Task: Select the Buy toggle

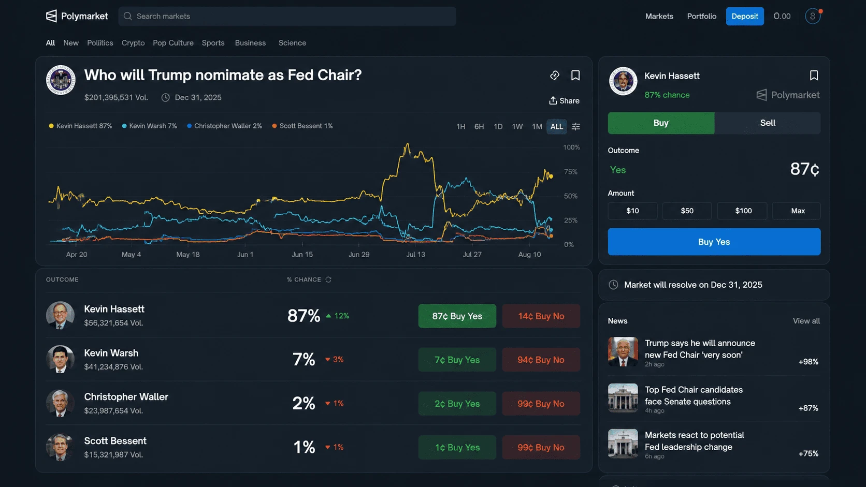Action: 661,123
